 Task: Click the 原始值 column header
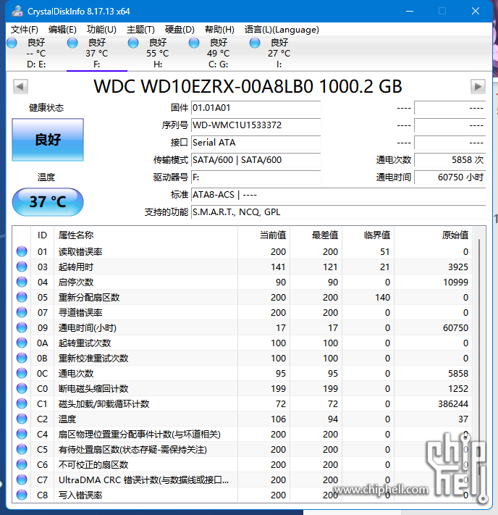pos(434,235)
